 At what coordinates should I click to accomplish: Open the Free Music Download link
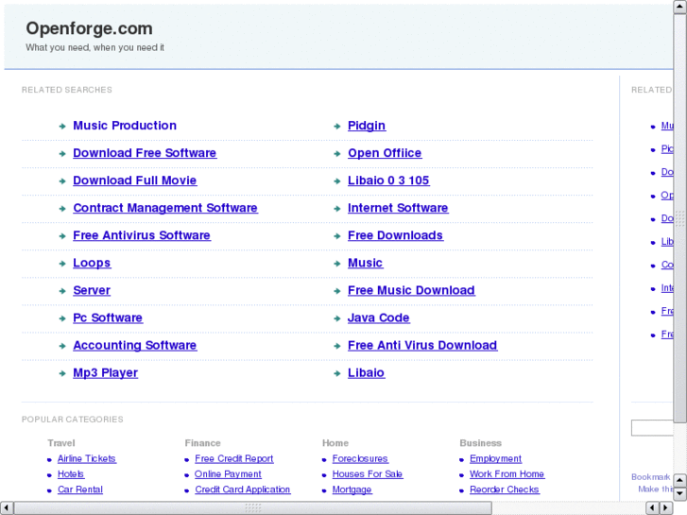point(411,291)
